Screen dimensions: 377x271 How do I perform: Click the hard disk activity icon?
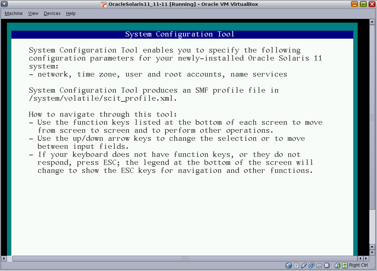coord(289,265)
